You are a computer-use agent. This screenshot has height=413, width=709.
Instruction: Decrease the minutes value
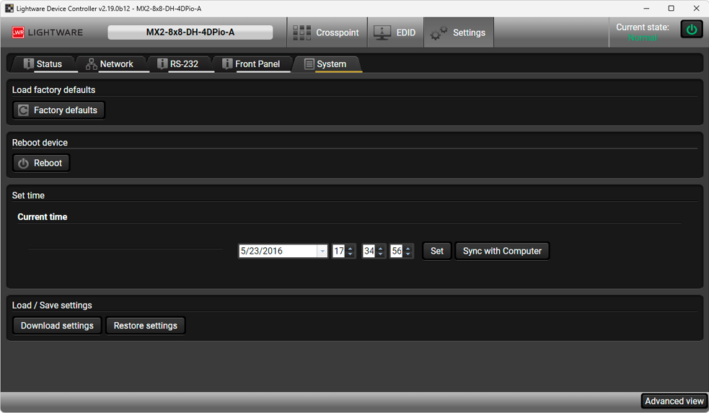click(x=380, y=254)
